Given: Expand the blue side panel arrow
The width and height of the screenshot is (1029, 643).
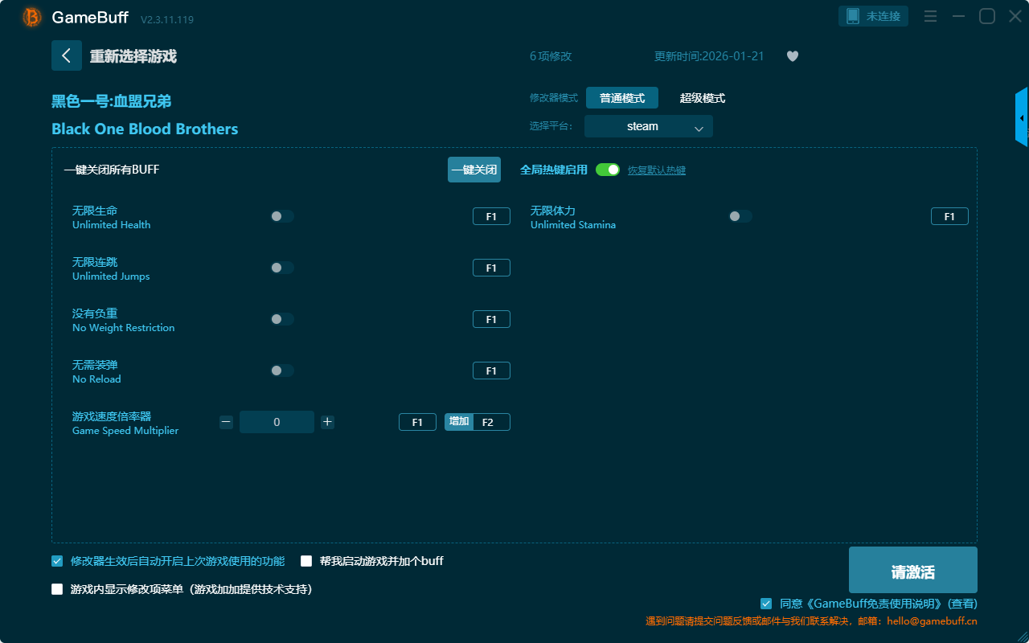Looking at the screenshot, I should [1021, 118].
